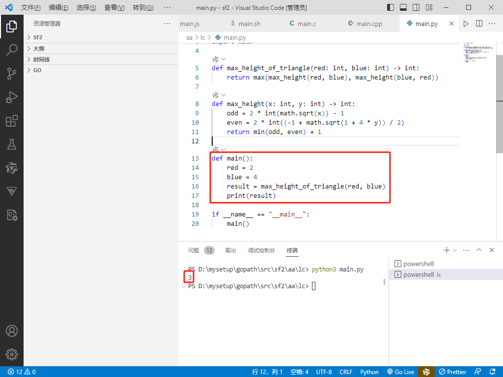Close the main.py tab
The width and height of the screenshot is (503, 377).
(451, 24)
